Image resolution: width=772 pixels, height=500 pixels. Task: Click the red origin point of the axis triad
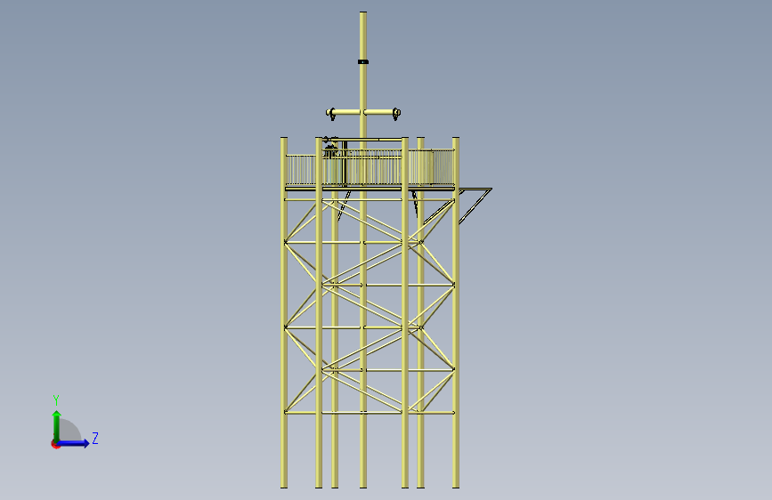coord(54,445)
